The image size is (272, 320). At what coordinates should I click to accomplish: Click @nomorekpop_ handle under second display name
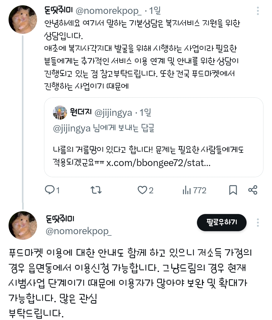[x=79, y=231]
